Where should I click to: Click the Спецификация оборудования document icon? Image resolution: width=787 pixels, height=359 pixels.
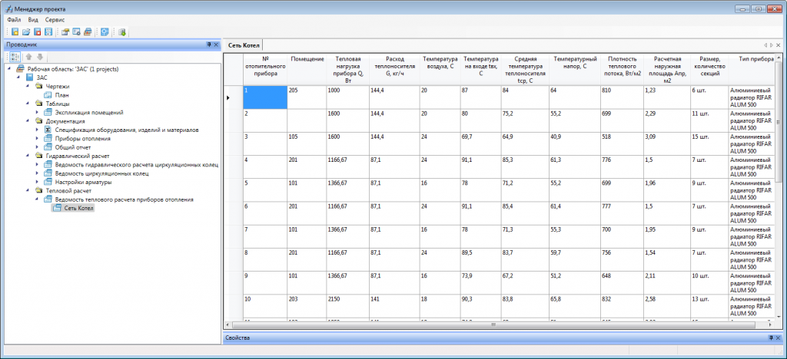48,130
